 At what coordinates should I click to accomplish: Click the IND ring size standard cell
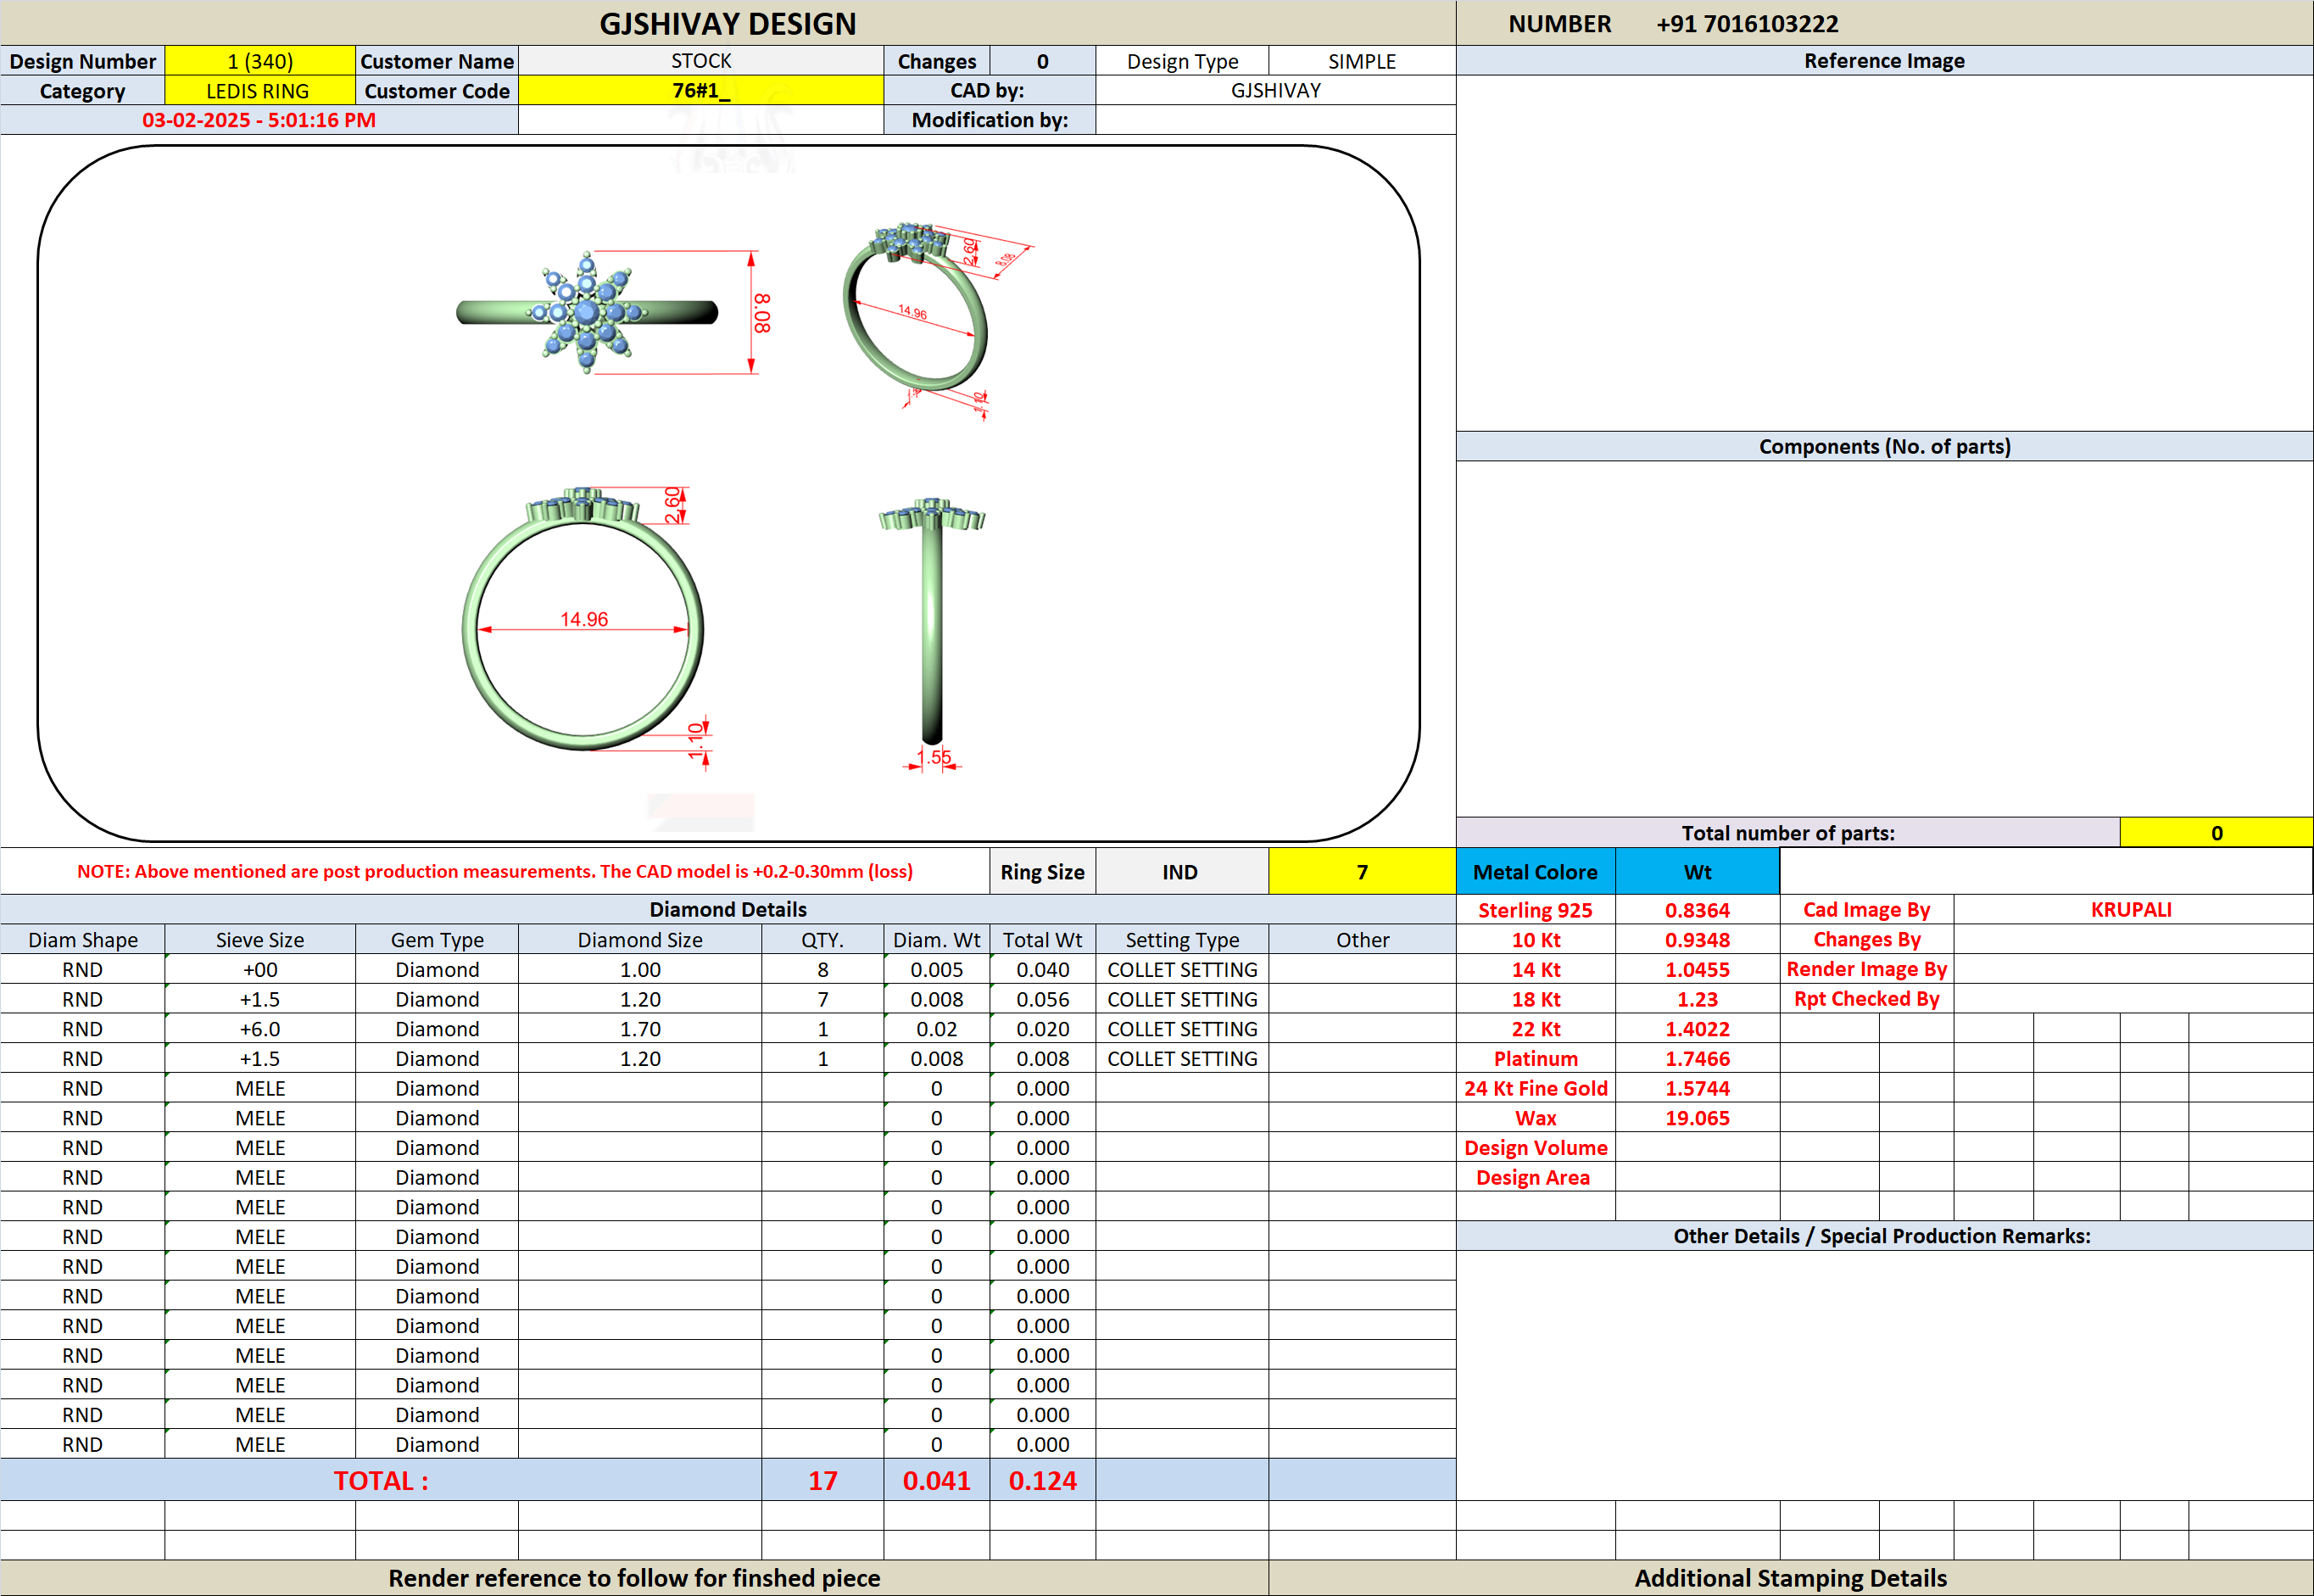(1180, 872)
